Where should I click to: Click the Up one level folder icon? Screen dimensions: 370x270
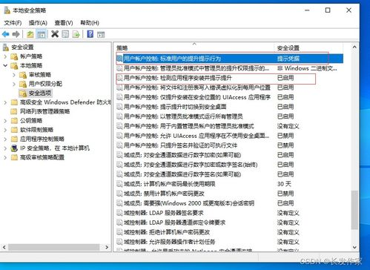(x=30, y=34)
